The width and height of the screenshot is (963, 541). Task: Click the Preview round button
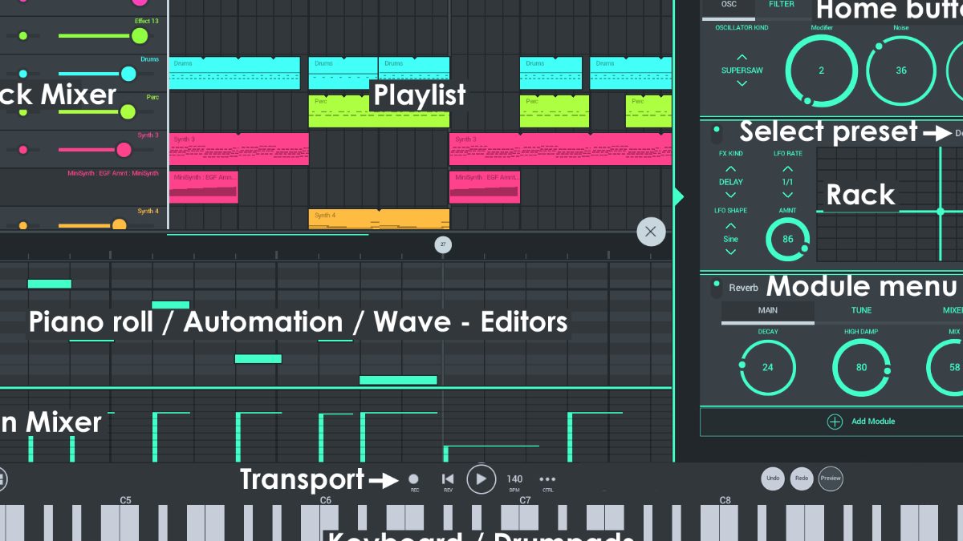[x=831, y=478]
